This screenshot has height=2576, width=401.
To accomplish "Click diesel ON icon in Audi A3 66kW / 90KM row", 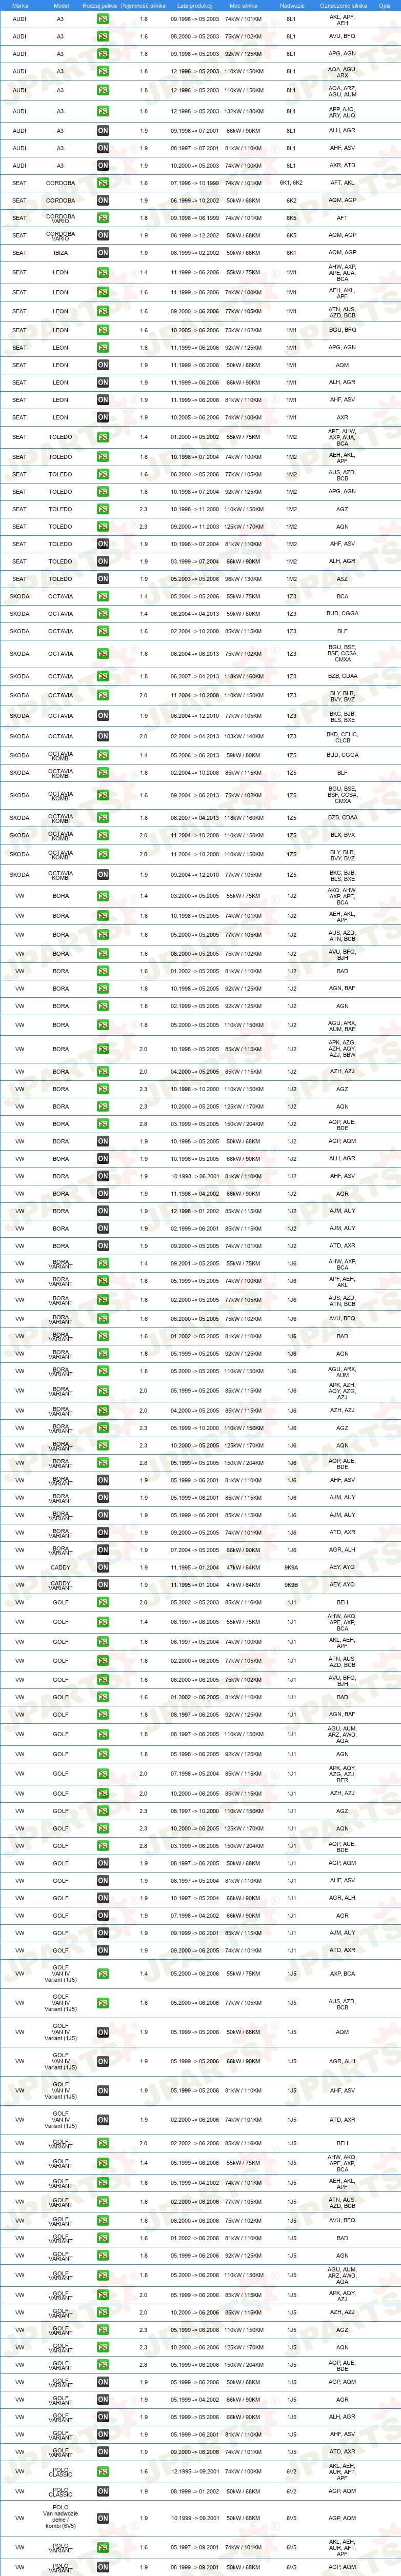I will click(x=103, y=130).
